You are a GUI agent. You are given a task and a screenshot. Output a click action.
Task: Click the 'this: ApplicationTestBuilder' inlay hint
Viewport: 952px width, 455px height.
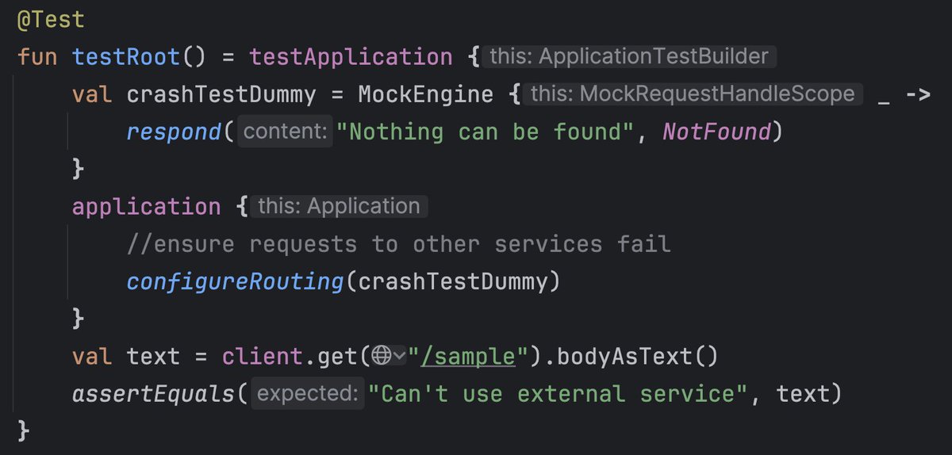pyautogui.click(x=628, y=56)
